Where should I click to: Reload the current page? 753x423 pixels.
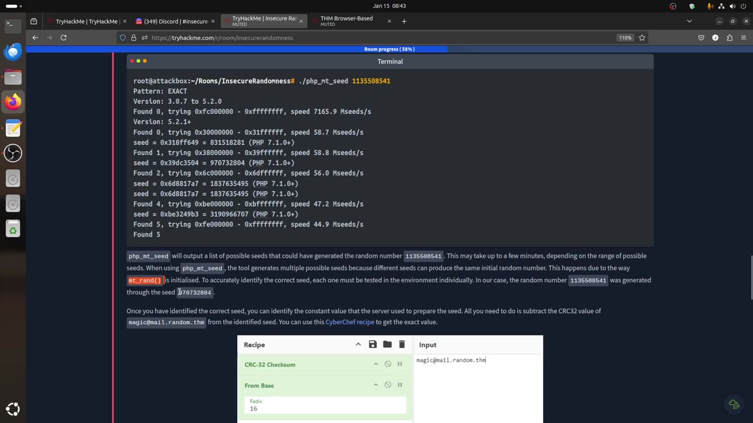tap(64, 38)
